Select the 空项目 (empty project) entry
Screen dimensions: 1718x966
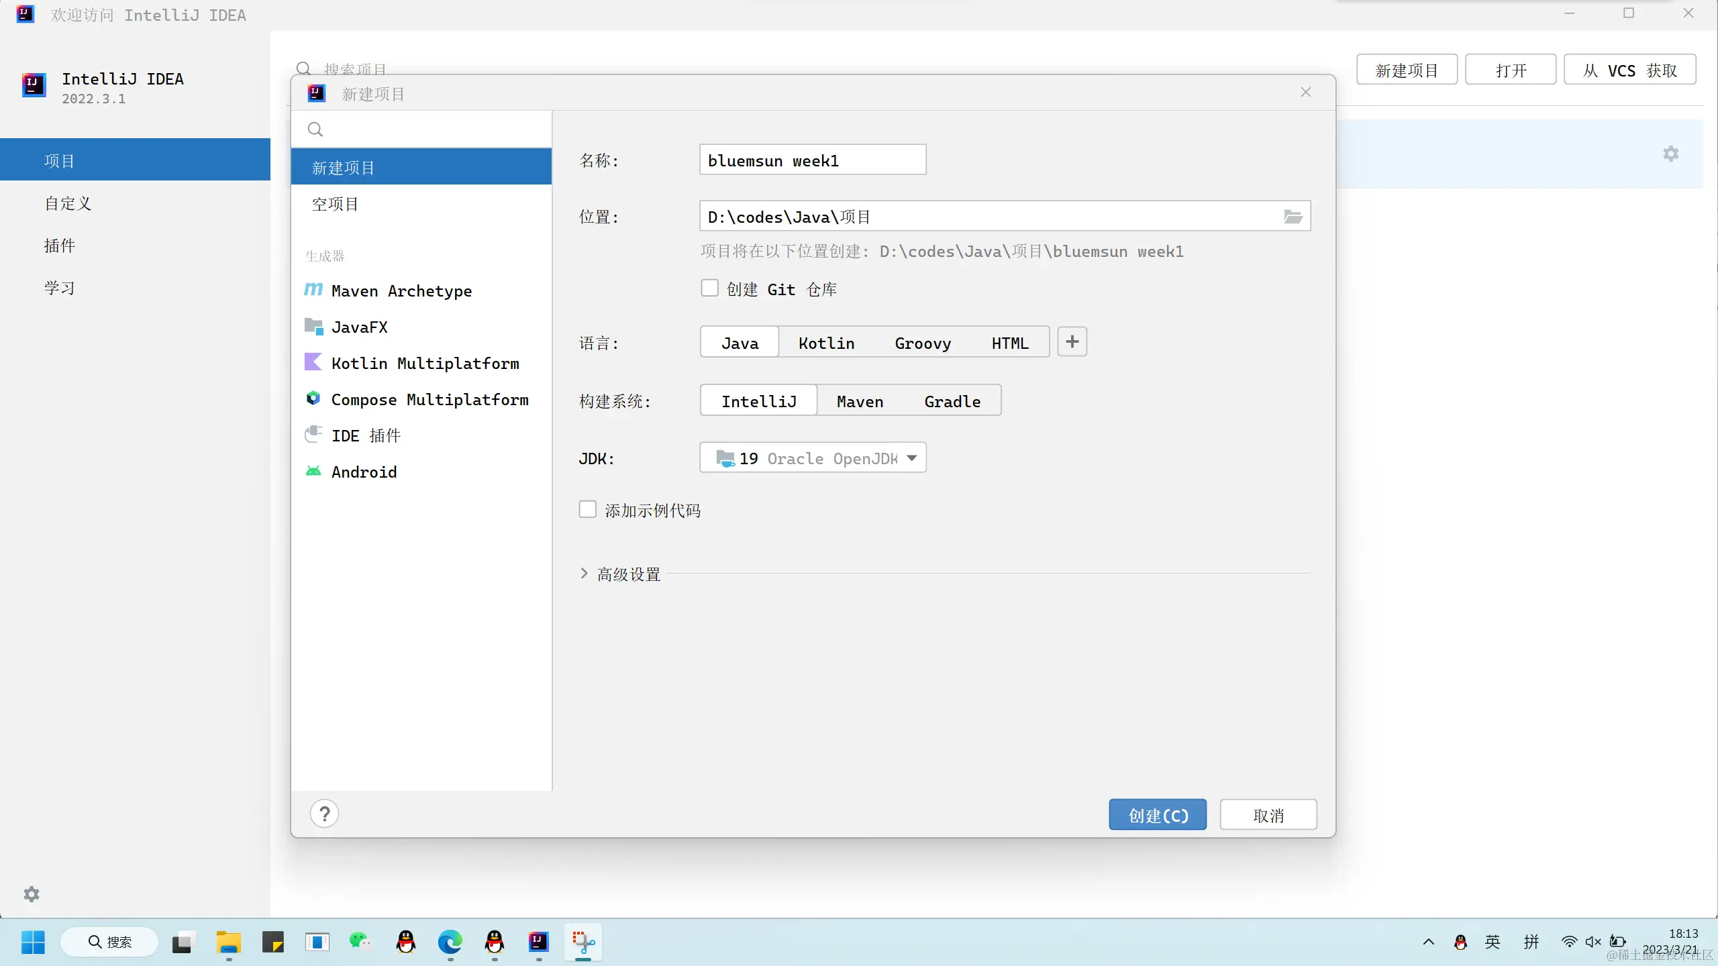pos(335,204)
